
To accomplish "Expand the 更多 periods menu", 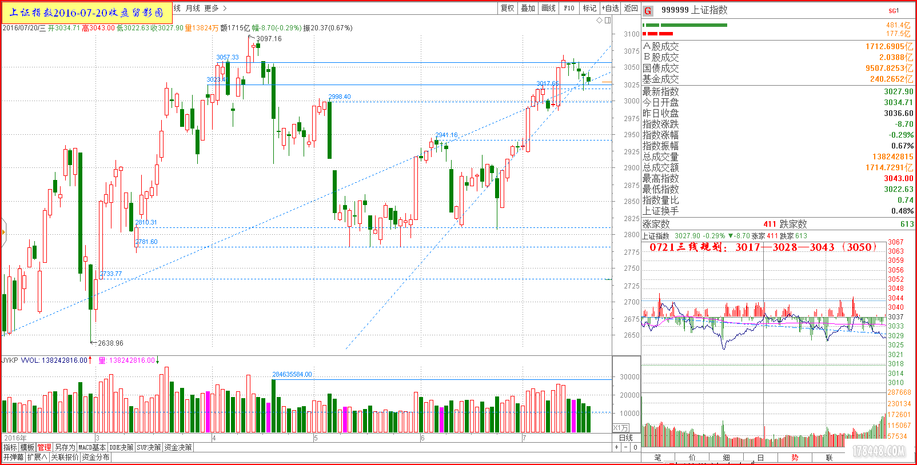I will 215,8.
